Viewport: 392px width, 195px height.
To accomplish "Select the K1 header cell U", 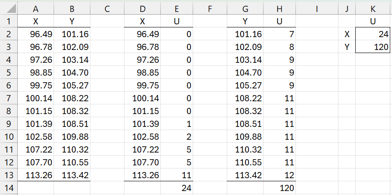I will tap(373, 21).
